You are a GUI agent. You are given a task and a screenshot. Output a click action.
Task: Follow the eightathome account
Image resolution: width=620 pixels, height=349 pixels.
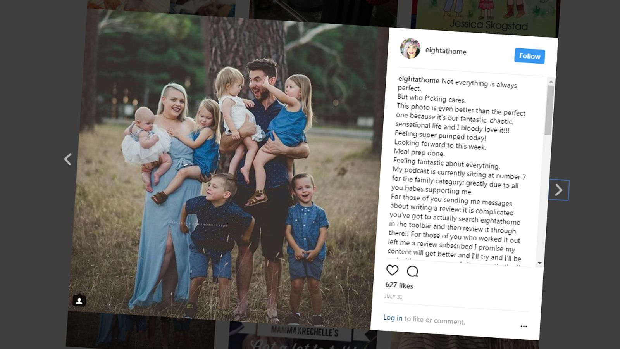(529, 56)
